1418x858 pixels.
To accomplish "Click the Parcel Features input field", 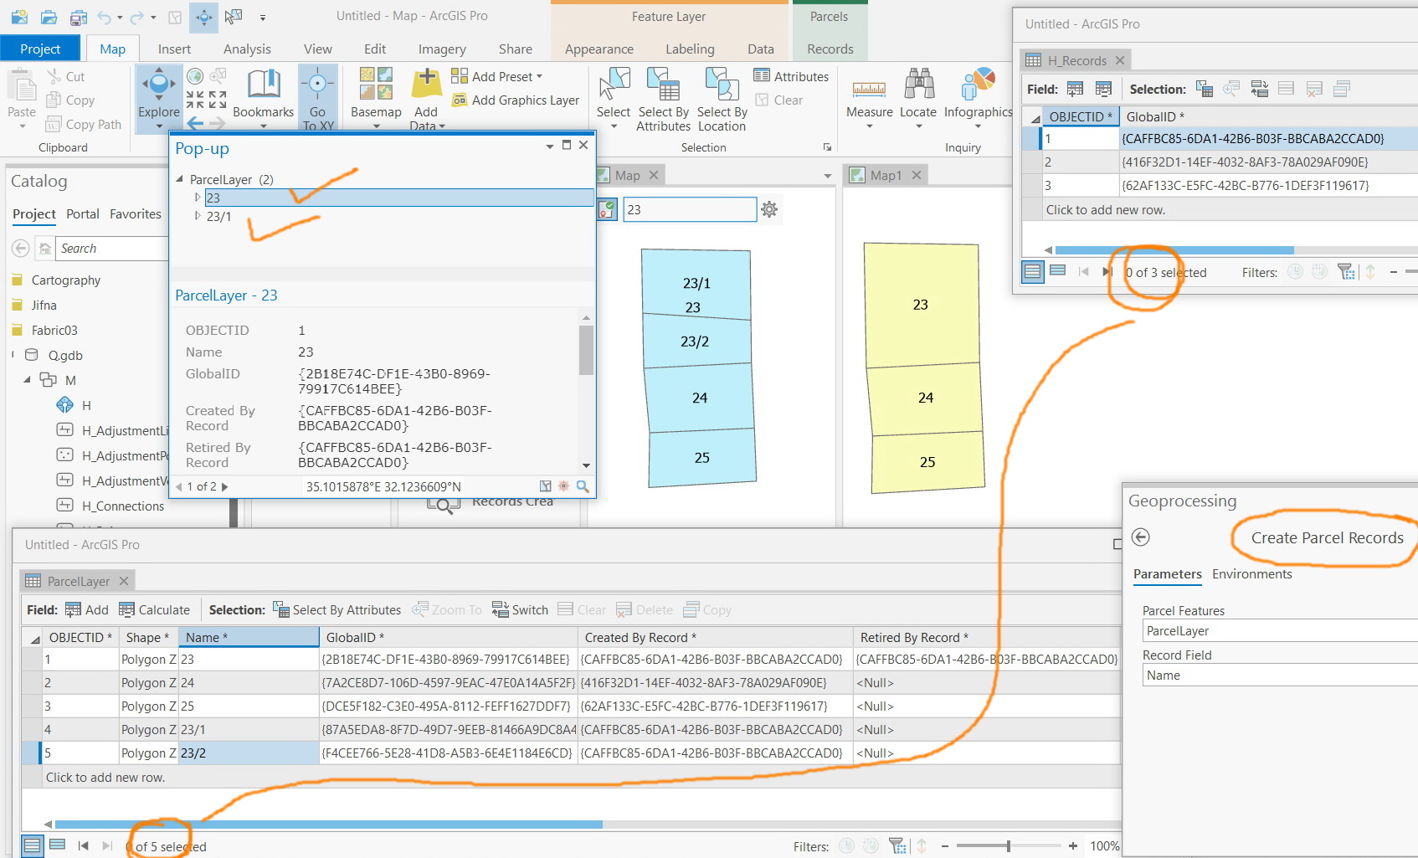I will coord(1280,631).
